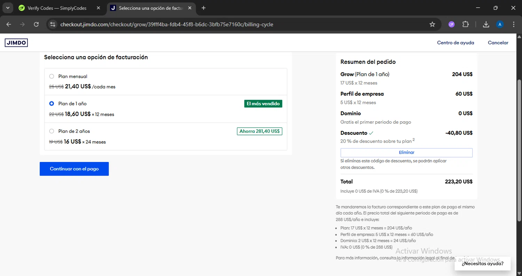Click the Resumen del pedido heading
Screen dimensions: 522x276
(368, 62)
